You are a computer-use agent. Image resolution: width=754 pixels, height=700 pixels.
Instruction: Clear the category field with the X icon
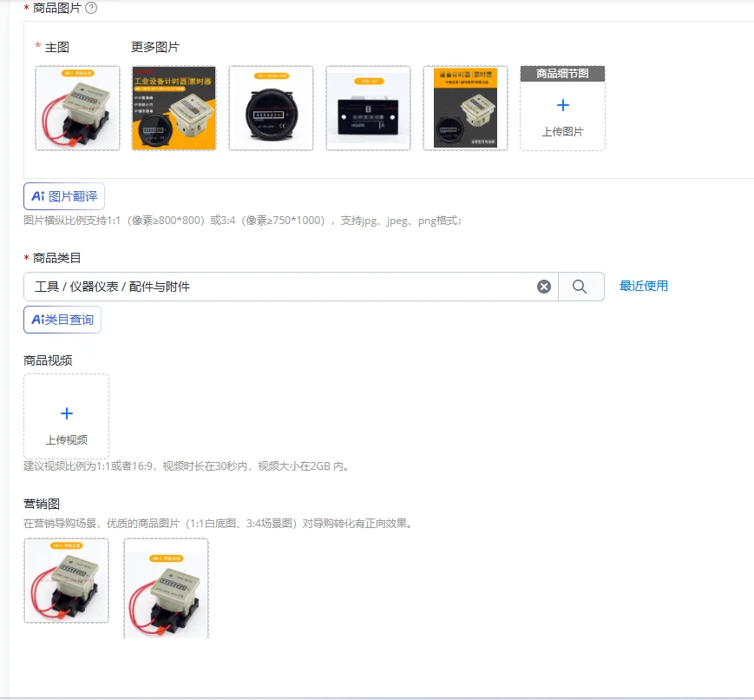544,287
